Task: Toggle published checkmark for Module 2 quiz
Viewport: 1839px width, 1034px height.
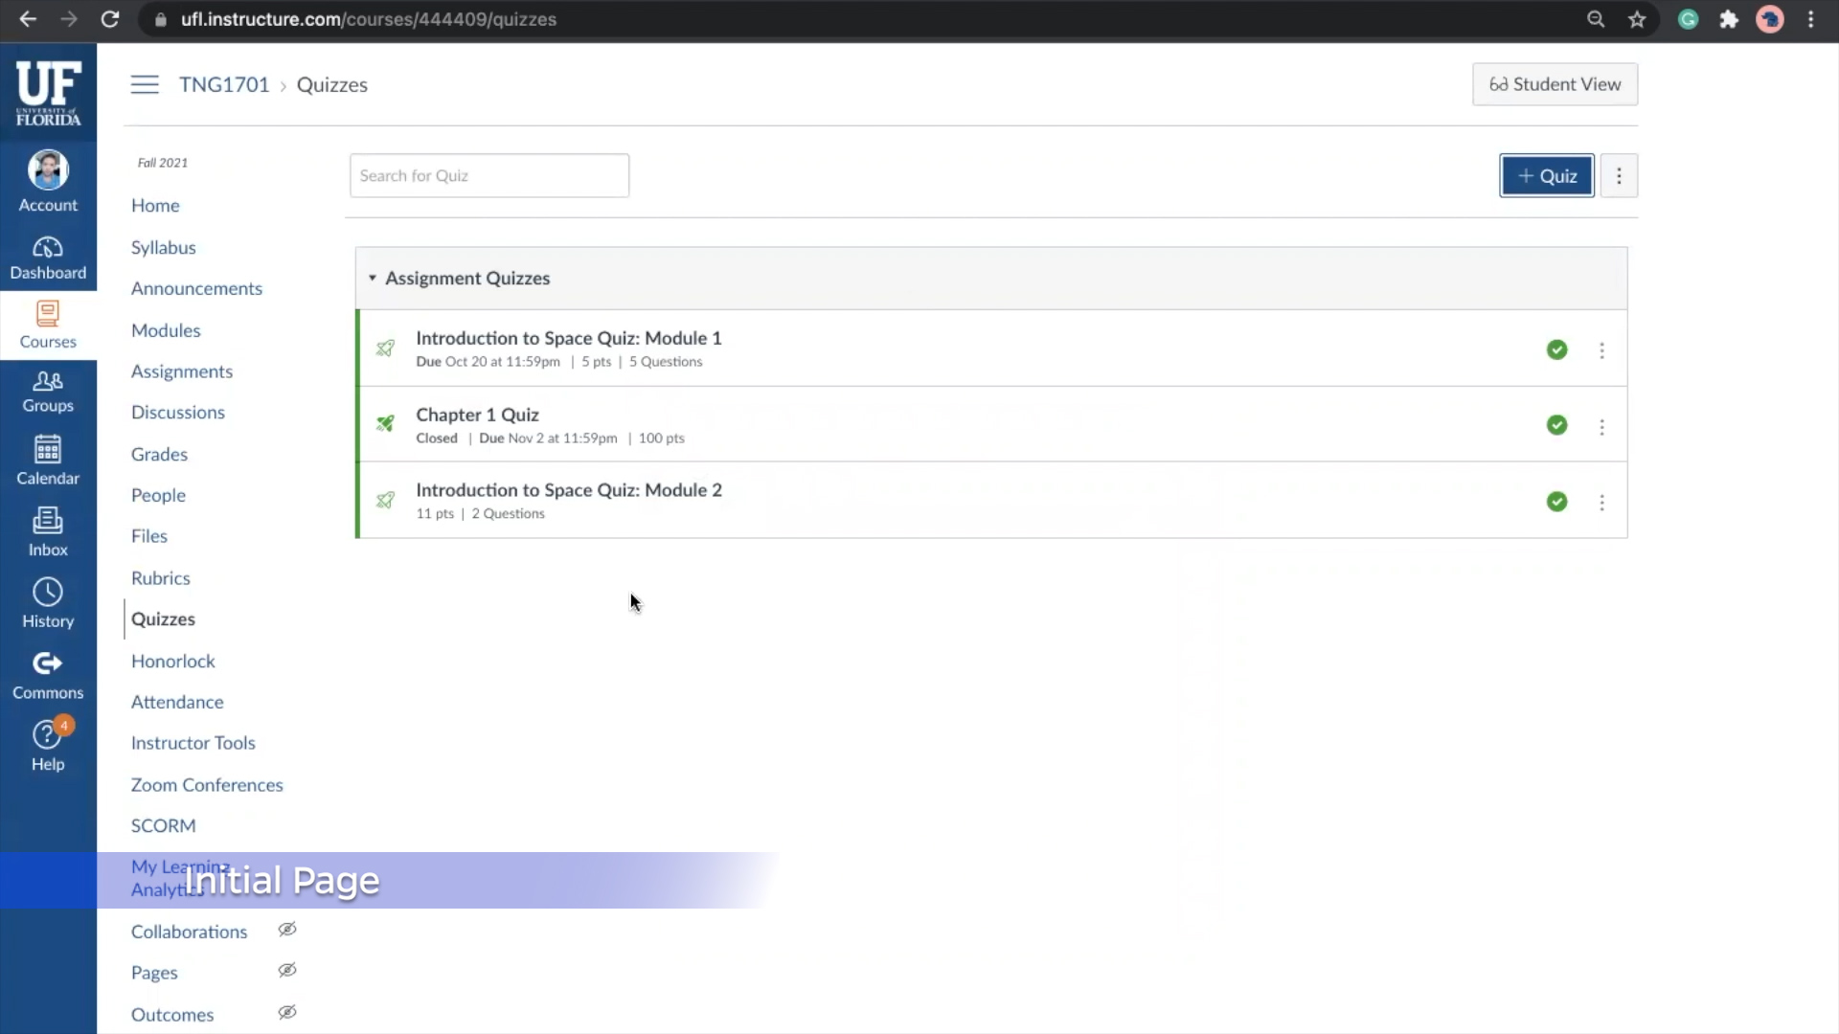Action: tap(1556, 502)
